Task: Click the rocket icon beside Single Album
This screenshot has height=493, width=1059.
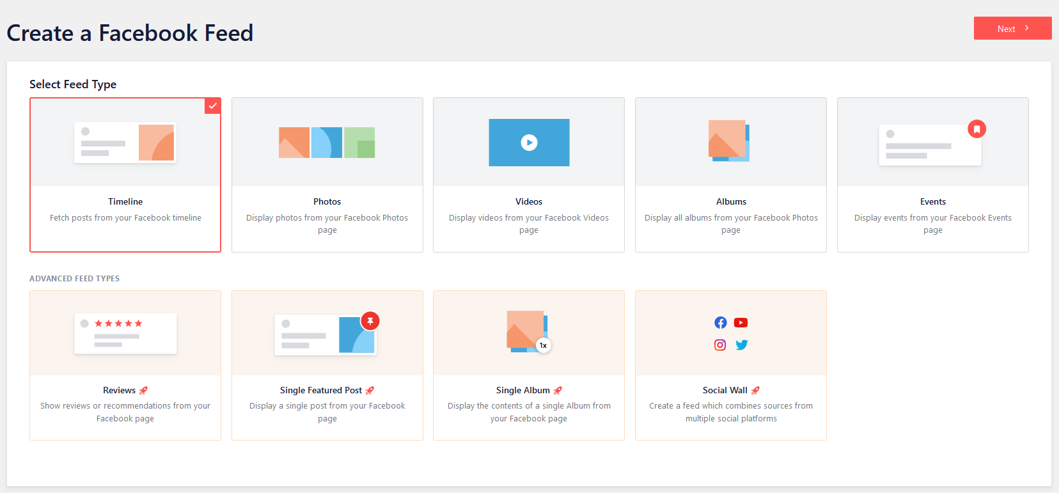Action: point(558,391)
